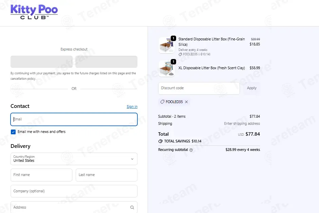Click the Standard Disposable Litter Box product name
This screenshot has height=213, width=319.
pos(211,42)
